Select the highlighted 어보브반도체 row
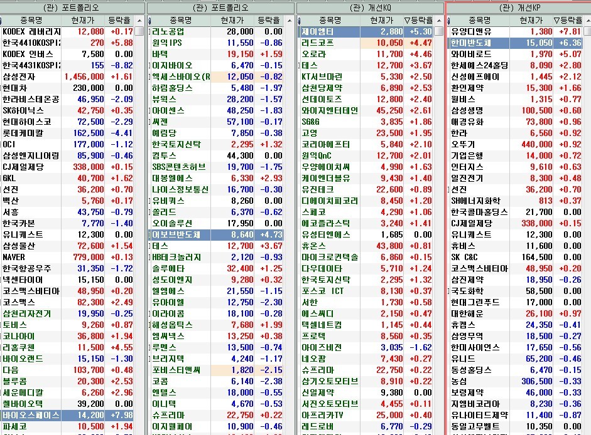591x435 pixels. coord(217,235)
